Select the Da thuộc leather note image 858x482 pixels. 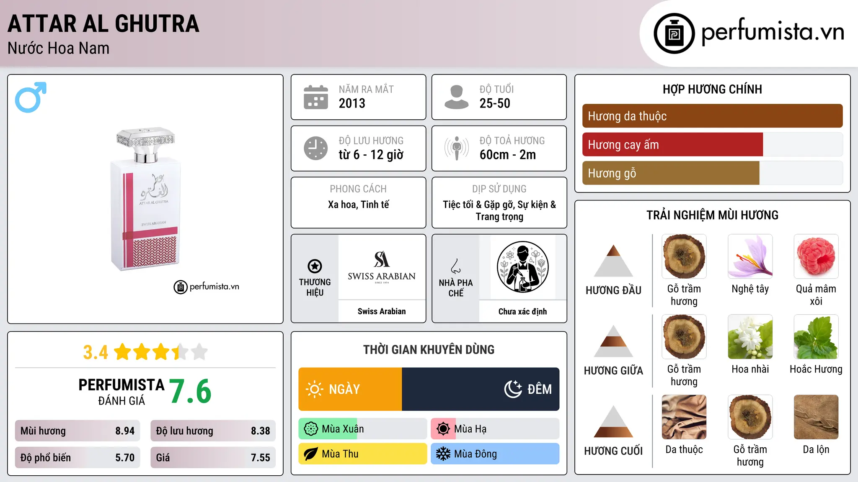684,417
